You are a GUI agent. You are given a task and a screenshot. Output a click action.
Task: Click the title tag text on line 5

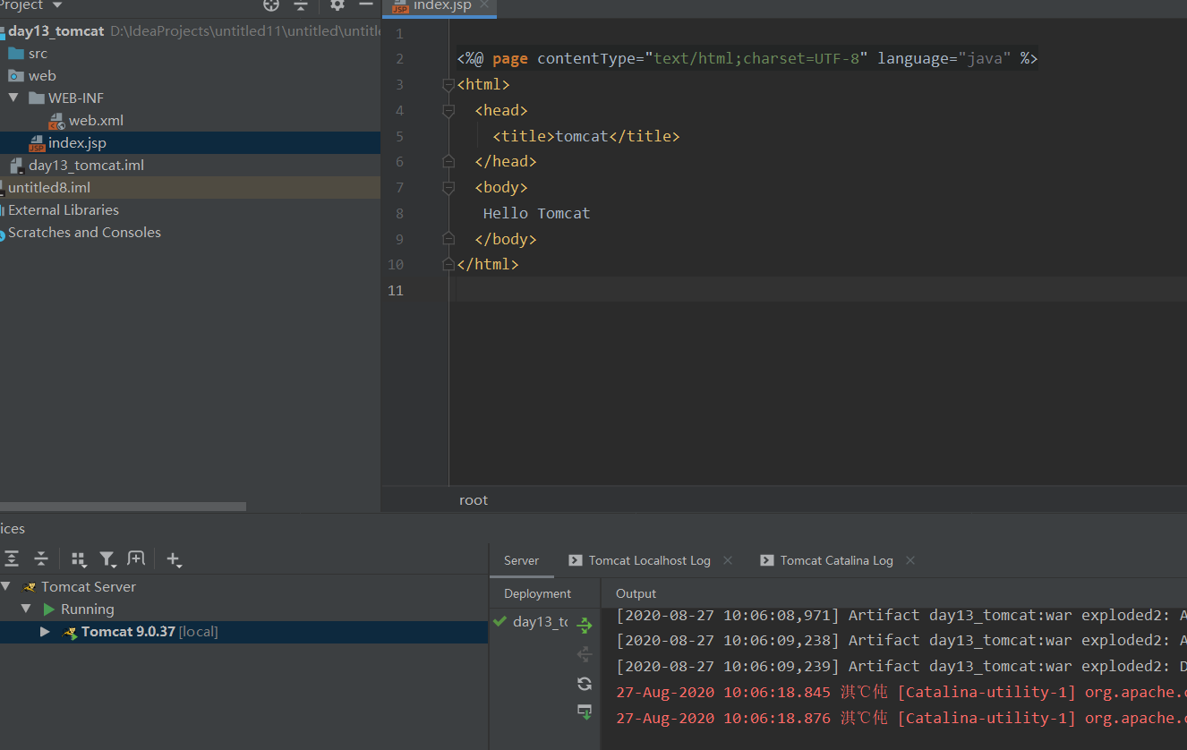(585, 136)
